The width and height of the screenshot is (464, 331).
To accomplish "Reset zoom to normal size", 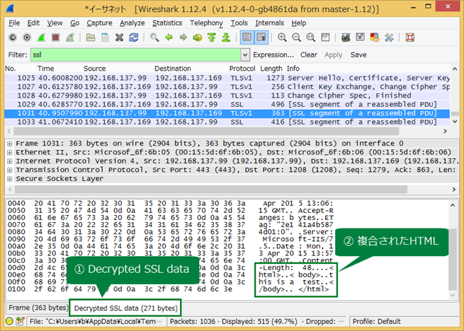I will pyautogui.click(x=311, y=37).
